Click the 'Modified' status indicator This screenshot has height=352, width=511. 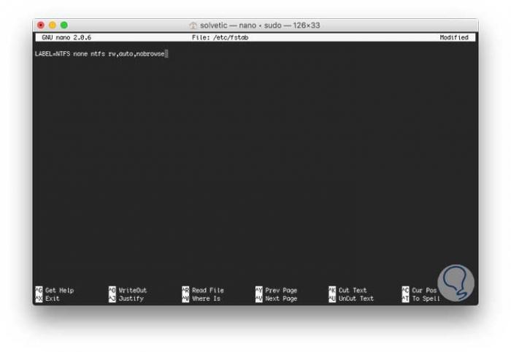tap(454, 37)
